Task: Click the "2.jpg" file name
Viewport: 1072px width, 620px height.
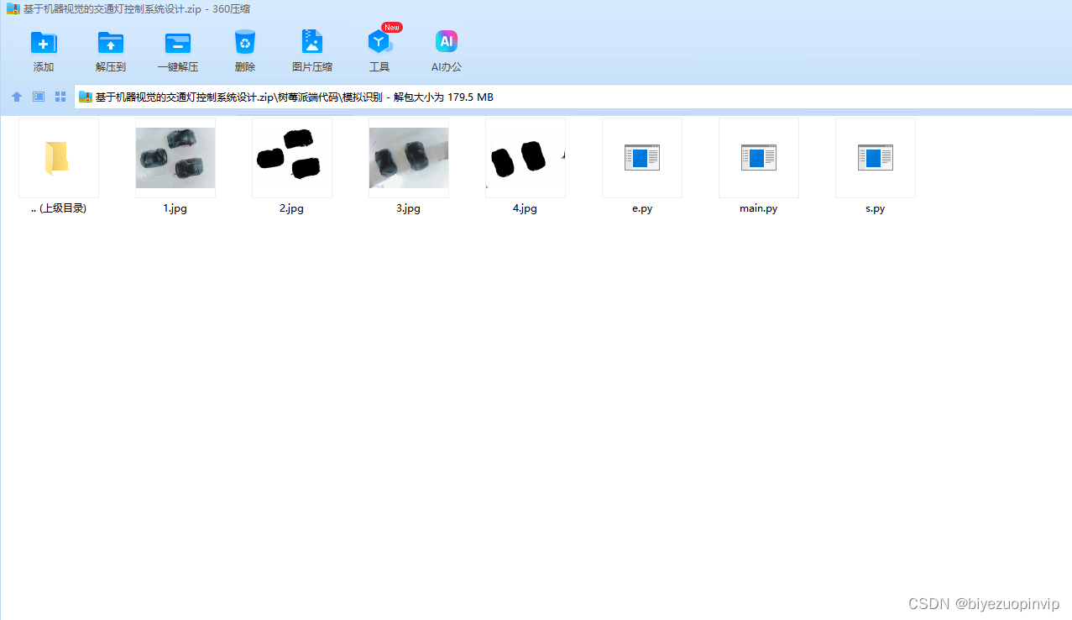Action: 292,208
